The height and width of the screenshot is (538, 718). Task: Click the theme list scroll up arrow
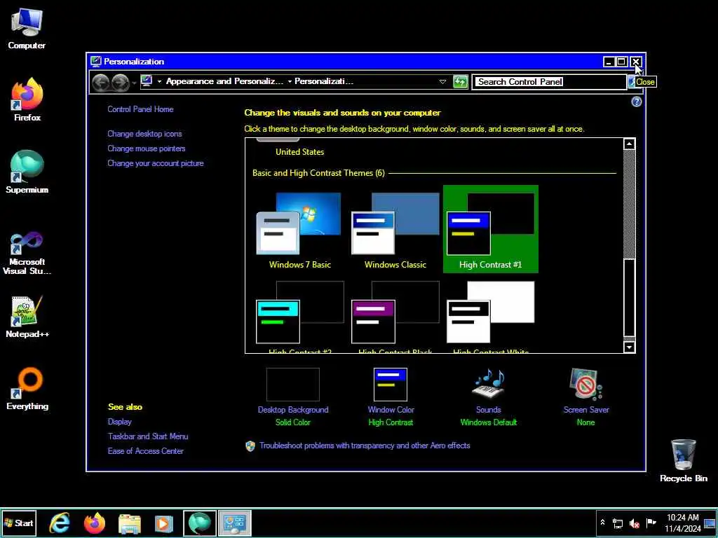pos(629,144)
